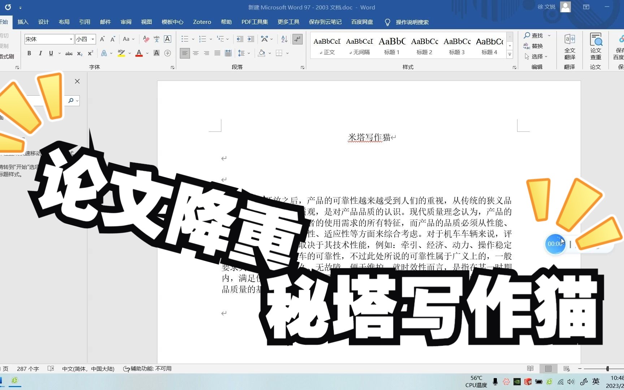Image resolution: width=624 pixels, height=390 pixels.
Task: Apply the 标题 1 style
Action: pos(392,46)
